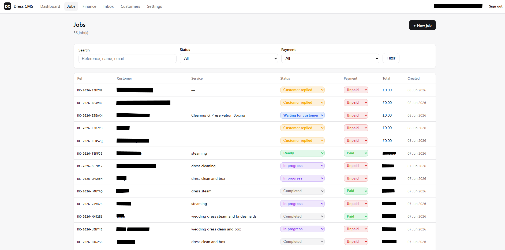Open payment dropdown for DC-2026-BK62S6
Viewport: 505px width, 250px height.
(356, 241)
